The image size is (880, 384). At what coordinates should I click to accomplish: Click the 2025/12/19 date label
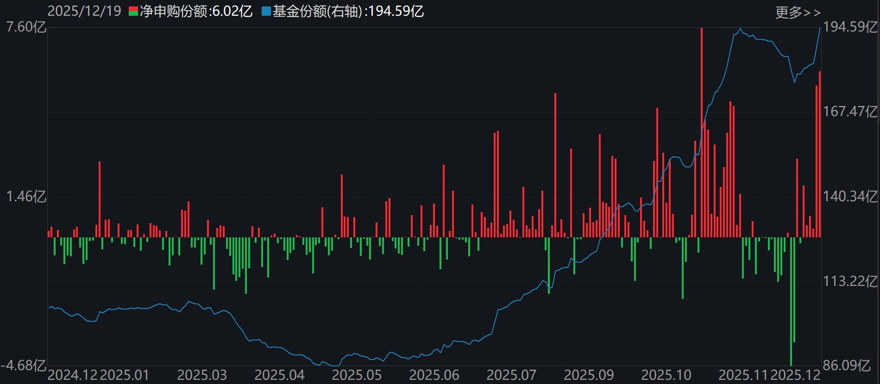click(84, 12)
